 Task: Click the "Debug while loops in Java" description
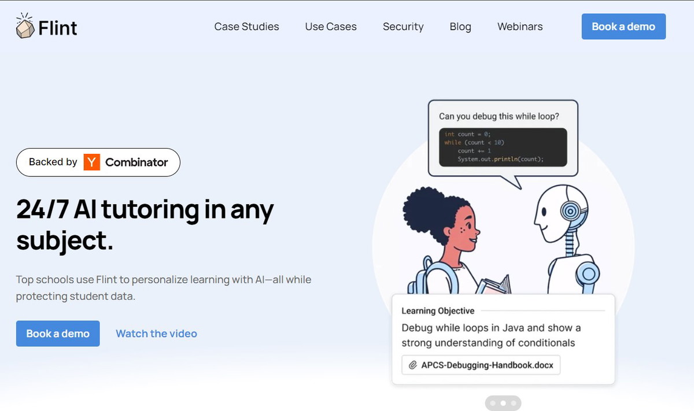tap(491, 335)
